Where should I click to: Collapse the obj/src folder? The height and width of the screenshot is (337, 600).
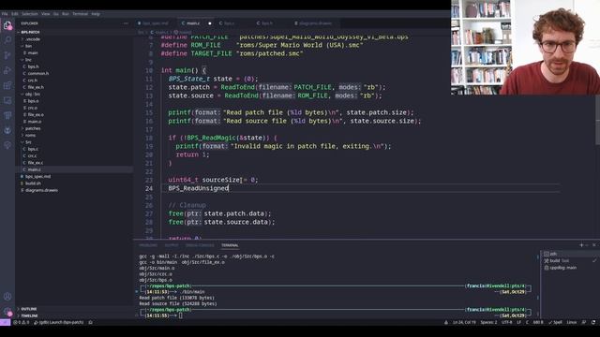click(75, 94)
